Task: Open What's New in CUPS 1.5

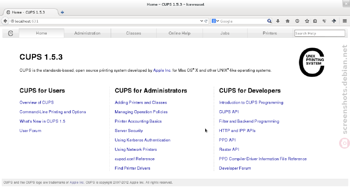Action: 42,121
